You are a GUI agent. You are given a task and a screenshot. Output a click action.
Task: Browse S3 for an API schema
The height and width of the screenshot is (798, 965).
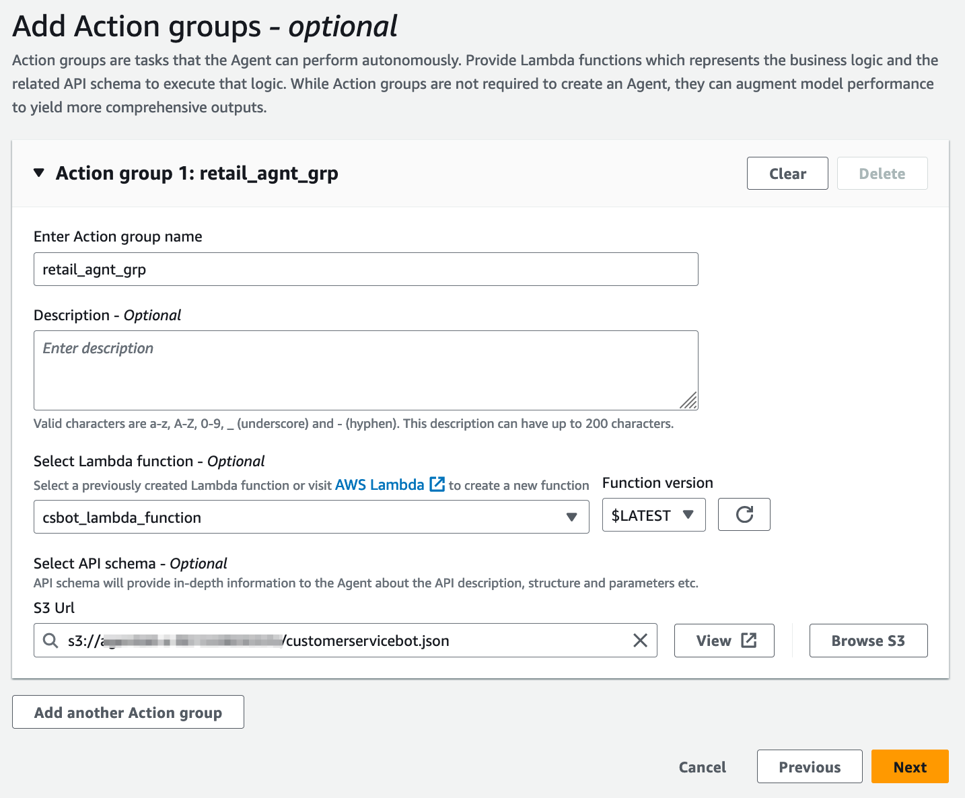point(868,641)
